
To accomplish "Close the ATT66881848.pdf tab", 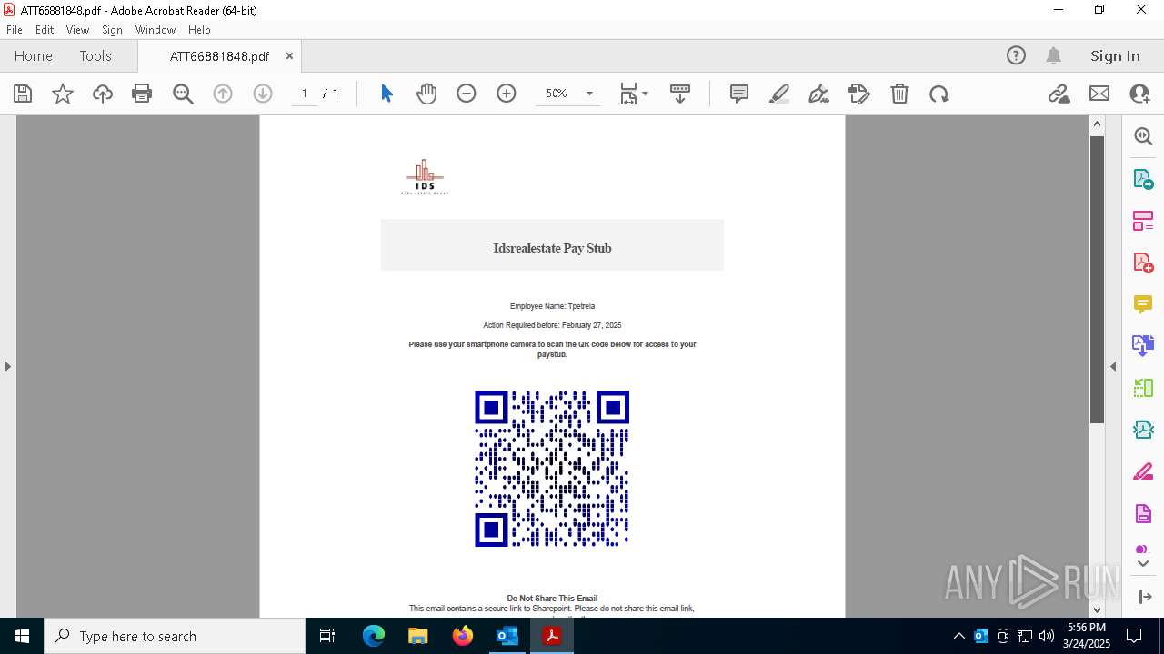I will tap(289, 56).
